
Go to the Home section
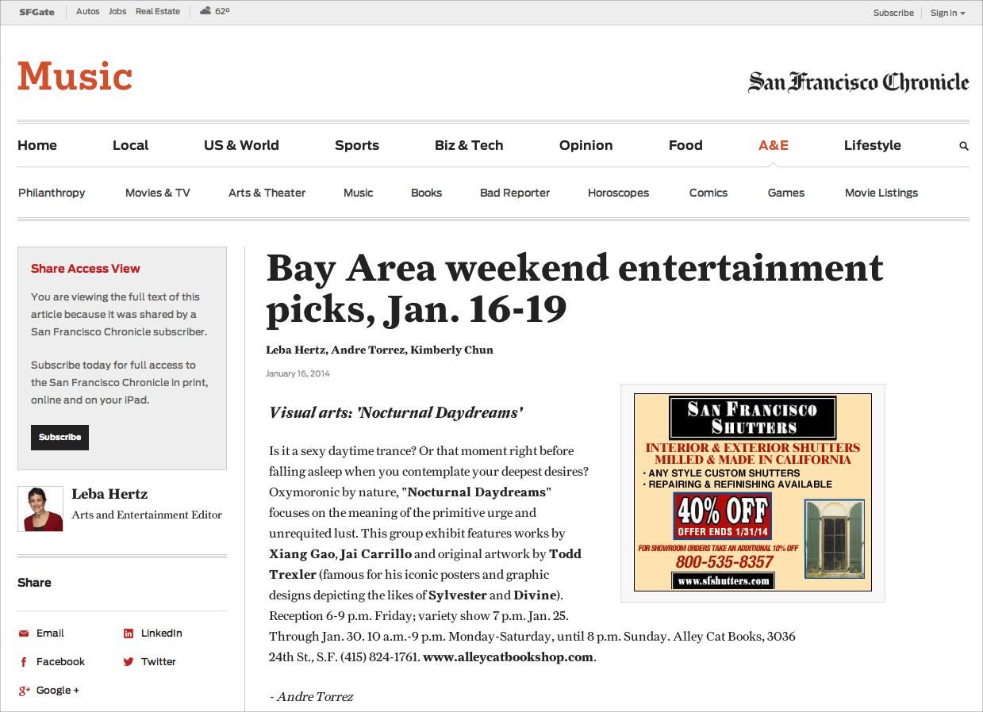(37, 145)
